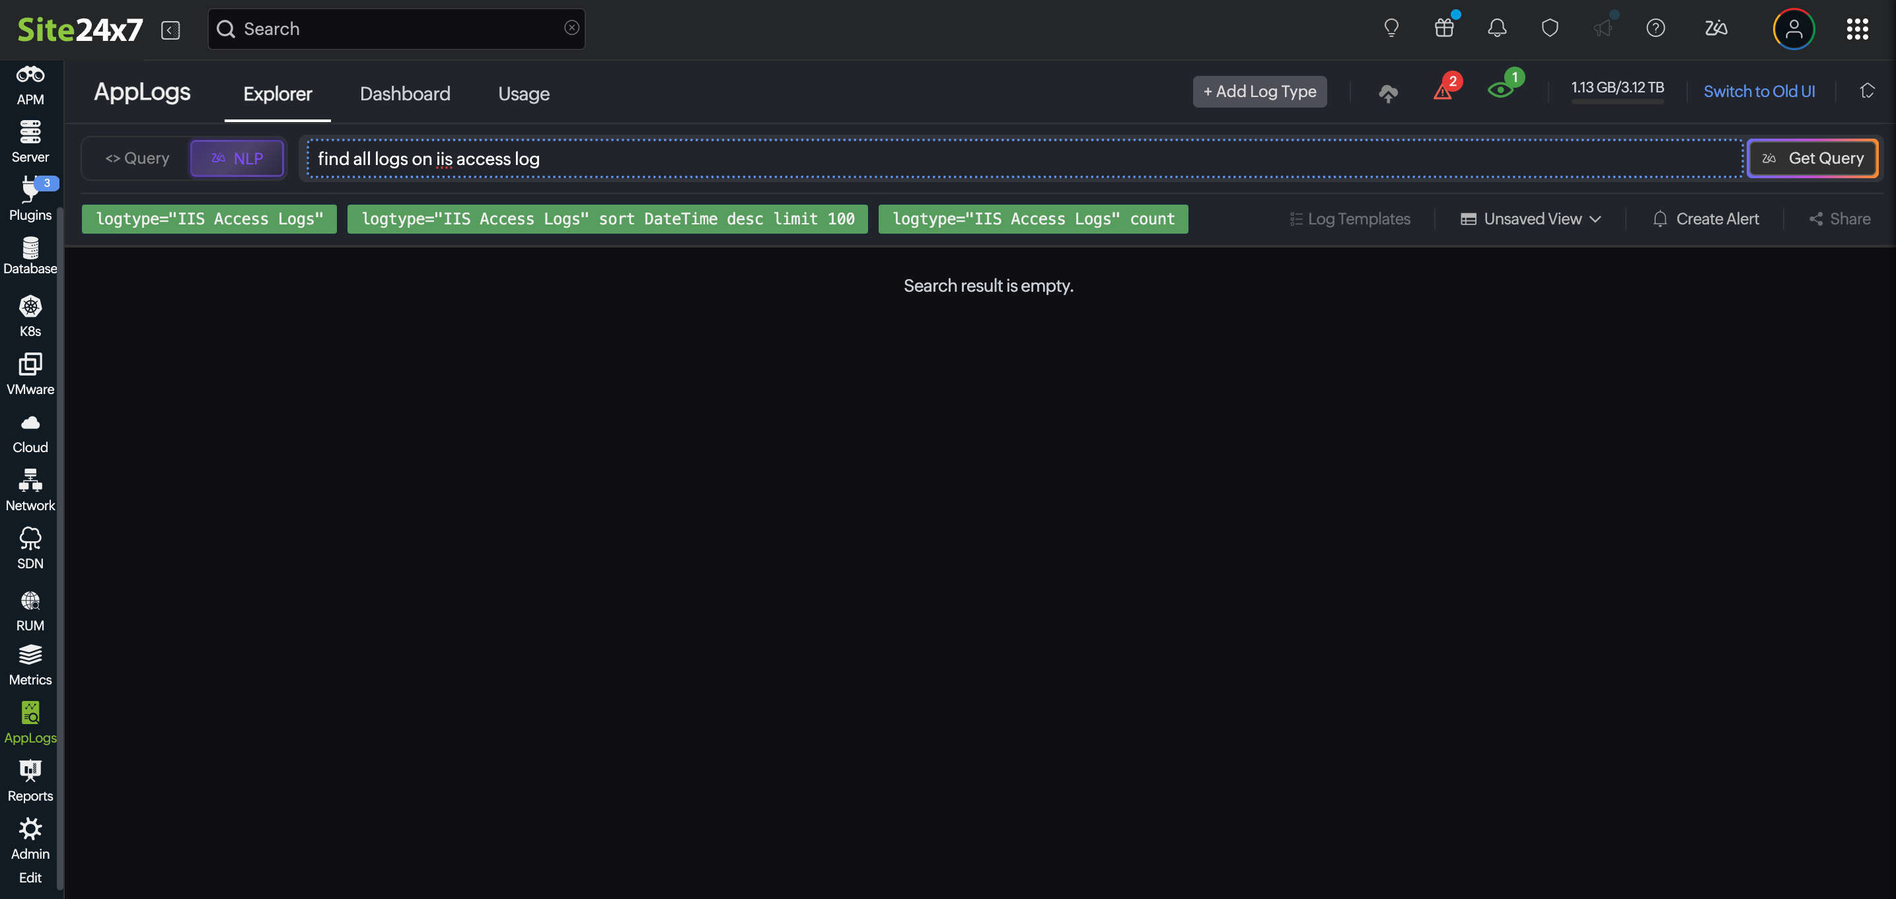
Task: Select logtype="IIS Access Logs" suggestion
Action: [x=209, y=218]
